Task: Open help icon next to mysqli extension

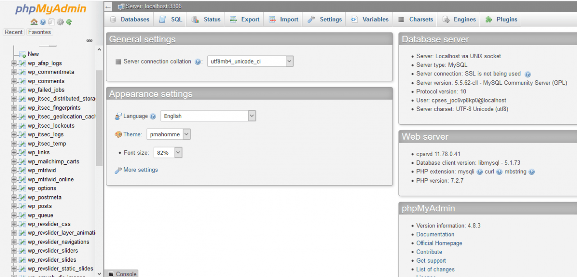Action: pos(480,172)
